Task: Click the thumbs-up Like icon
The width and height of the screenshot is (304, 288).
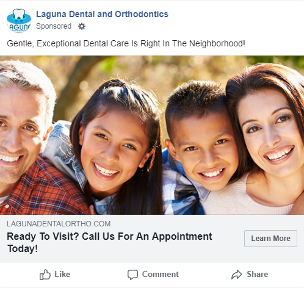Action: coord(45,275)
